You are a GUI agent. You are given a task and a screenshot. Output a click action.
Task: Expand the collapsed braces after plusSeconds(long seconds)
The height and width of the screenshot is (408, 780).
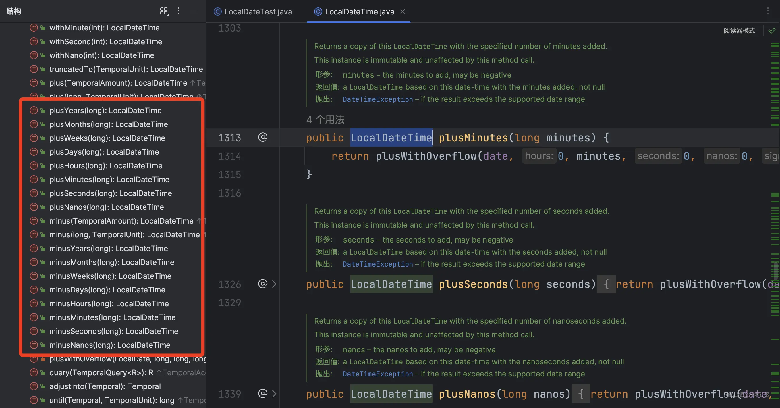[x=606, y=284]
